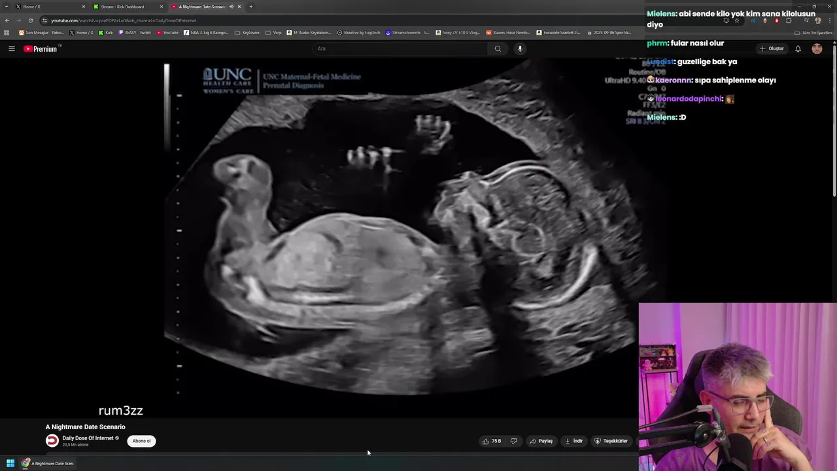The width and height of the screenshot is (837, 471).
Task: Open the Chrome profile avatar
Action: pyautogui.click(x=817, y=20)
